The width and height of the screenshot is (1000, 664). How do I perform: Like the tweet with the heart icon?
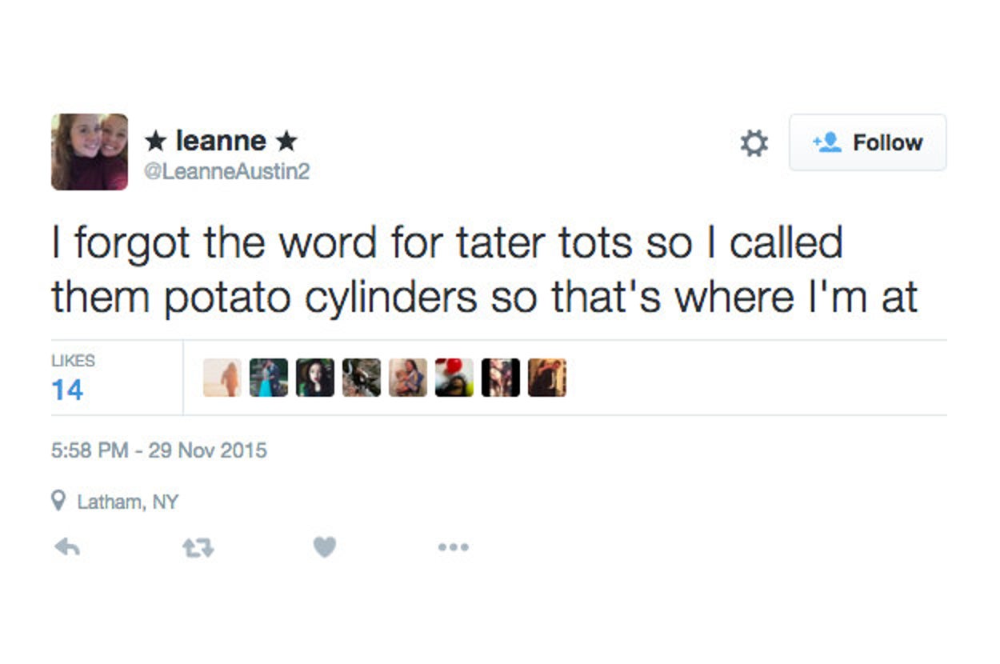point(324,547)
